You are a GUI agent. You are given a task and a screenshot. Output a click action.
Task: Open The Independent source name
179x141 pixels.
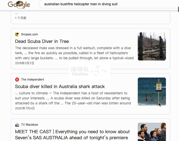32,80
